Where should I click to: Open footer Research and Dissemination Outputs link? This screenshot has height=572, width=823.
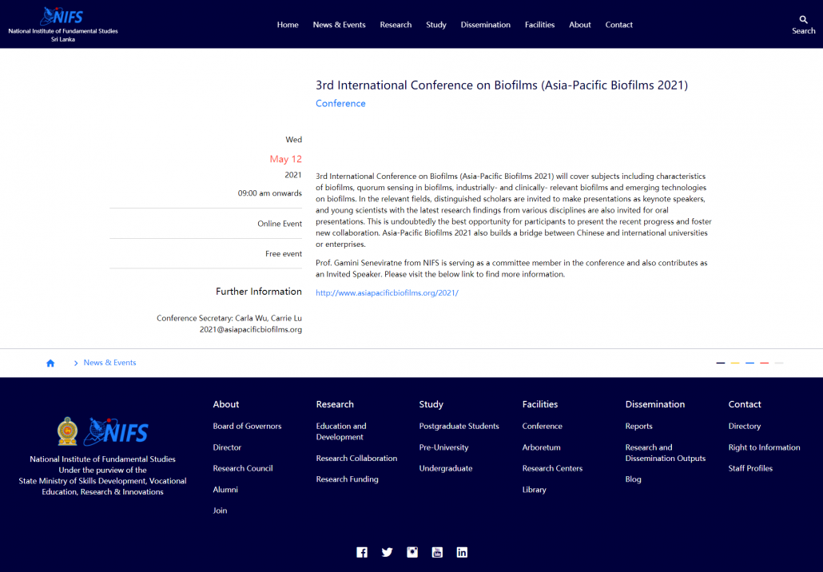pyautogui.click(x=665, y=453)
